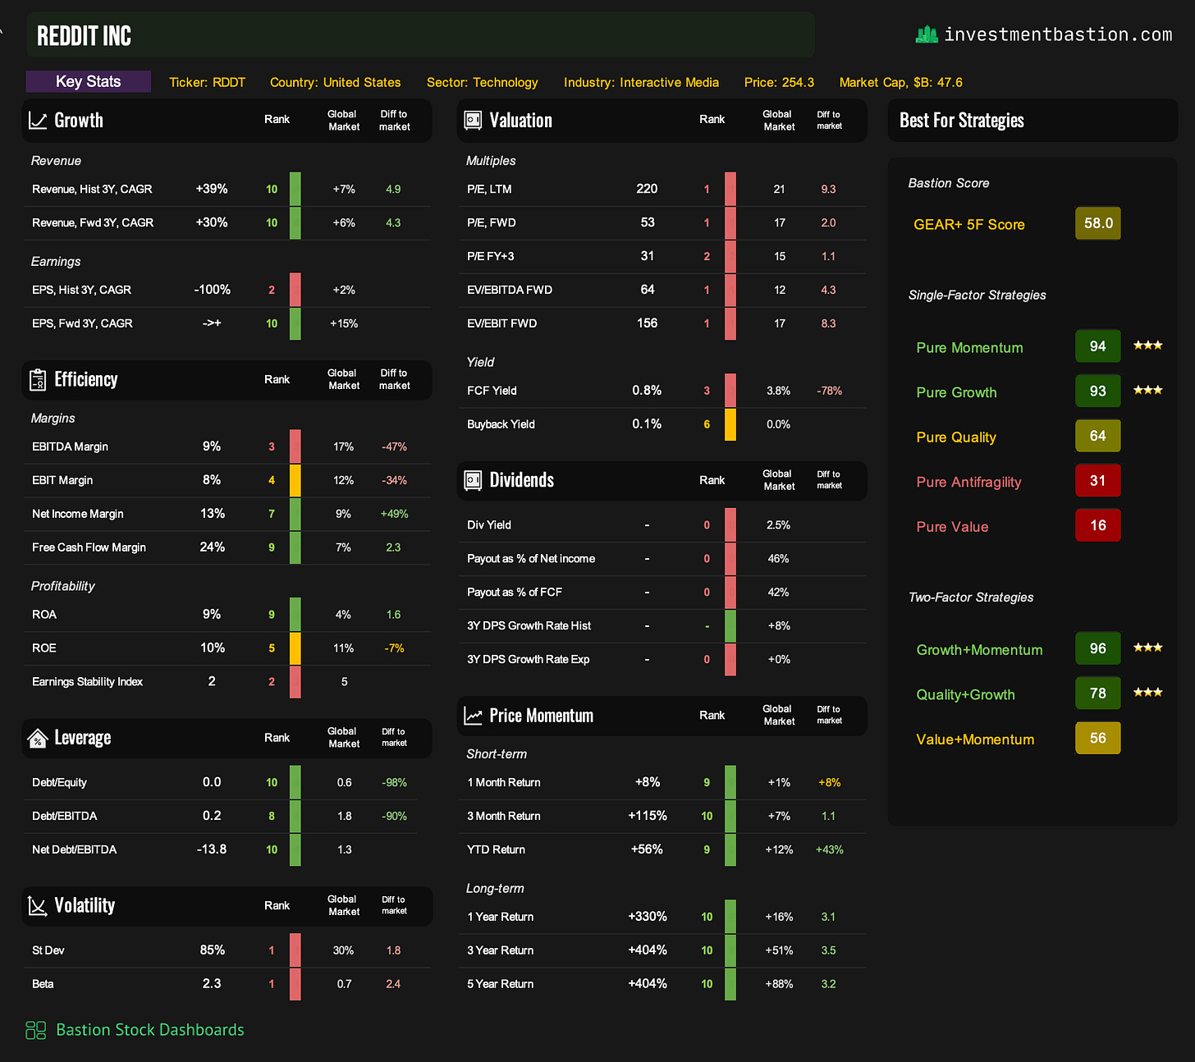Click Earnings Stability Index row label
Image resolution: width=1195 pixels, height=1062 pixels.
(87, 682)
